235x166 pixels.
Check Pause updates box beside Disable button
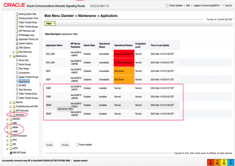77,144
